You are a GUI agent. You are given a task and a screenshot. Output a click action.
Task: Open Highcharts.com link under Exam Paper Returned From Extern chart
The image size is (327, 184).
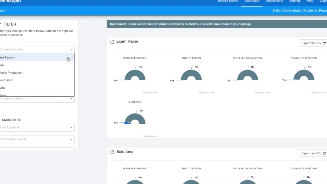click(x=263, y=93)
